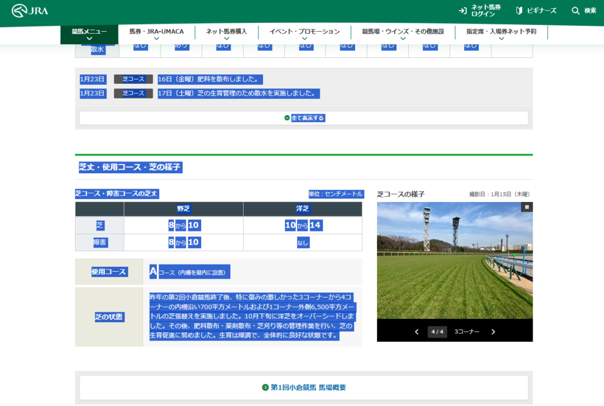This screenshot has height=406, width=604.
Task: Open 競馬場・ウインズ・その他施設 menu
Action: 403,34
